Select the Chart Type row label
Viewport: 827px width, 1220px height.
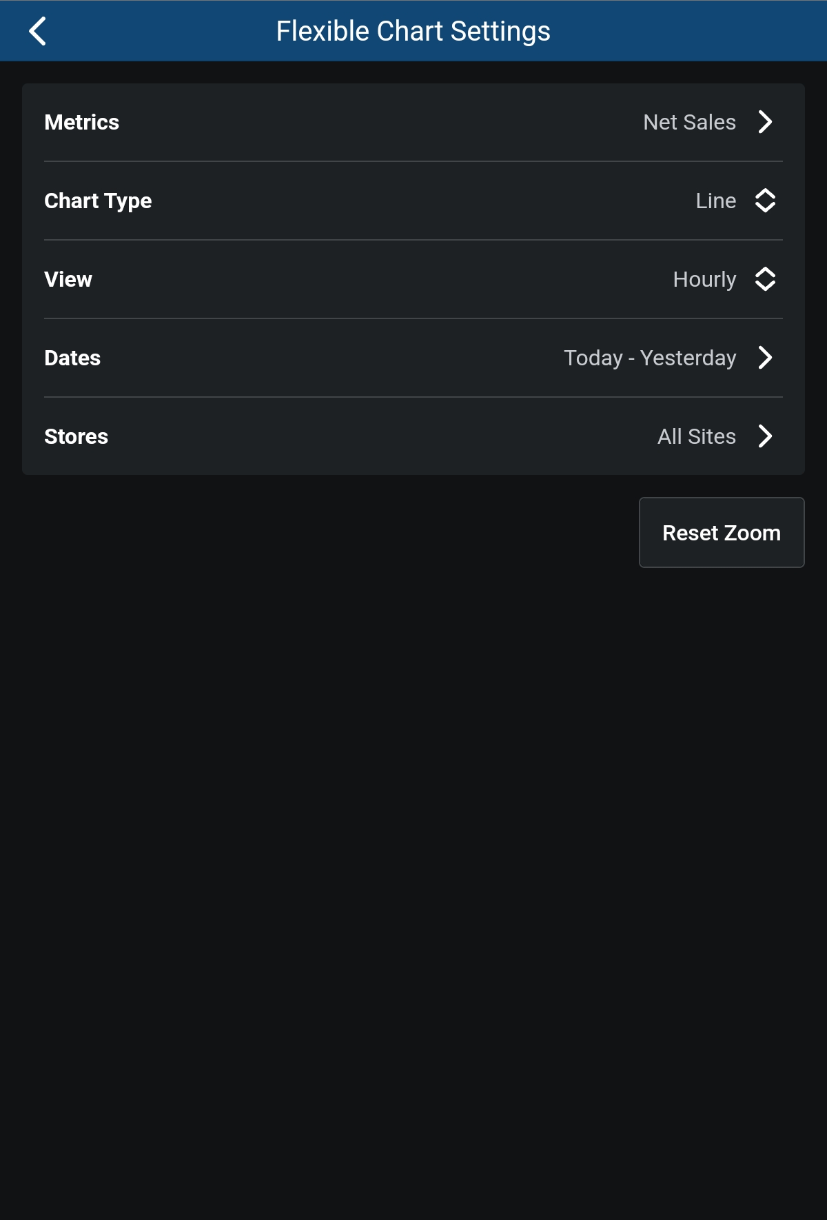coord(98,201)
